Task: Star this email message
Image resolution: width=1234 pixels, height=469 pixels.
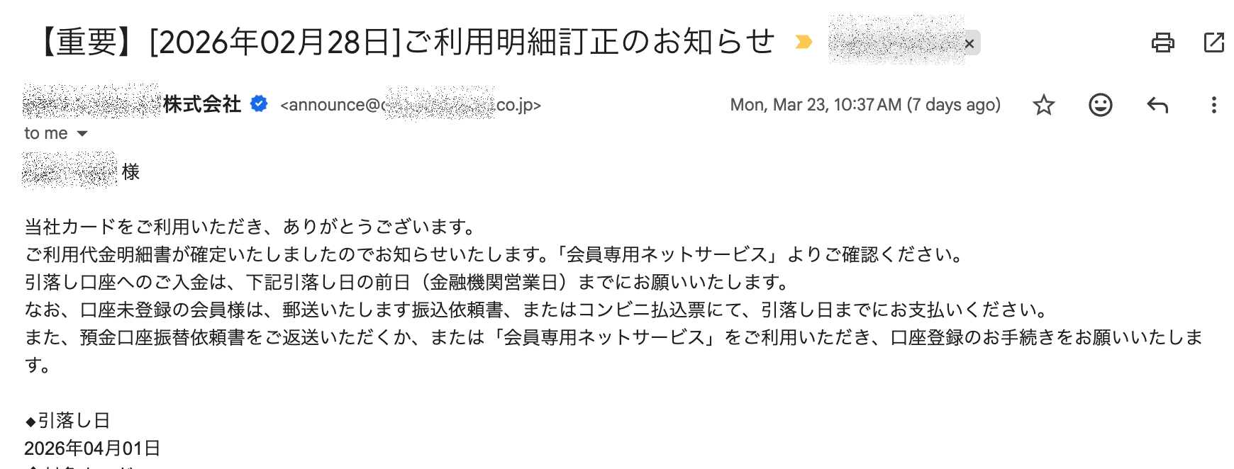Action: tap(1043, 106)
